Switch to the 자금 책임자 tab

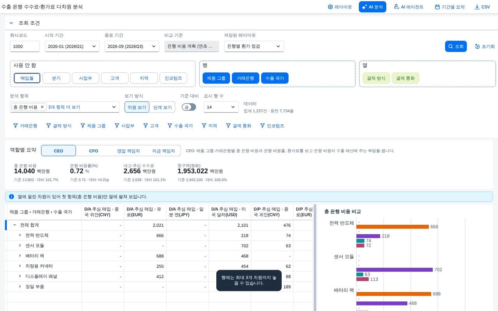click(x=163, y=151)
